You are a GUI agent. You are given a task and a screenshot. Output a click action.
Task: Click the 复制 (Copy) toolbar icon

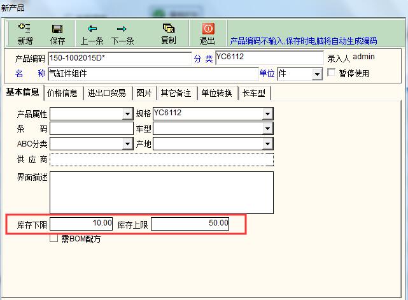[168, 29]
